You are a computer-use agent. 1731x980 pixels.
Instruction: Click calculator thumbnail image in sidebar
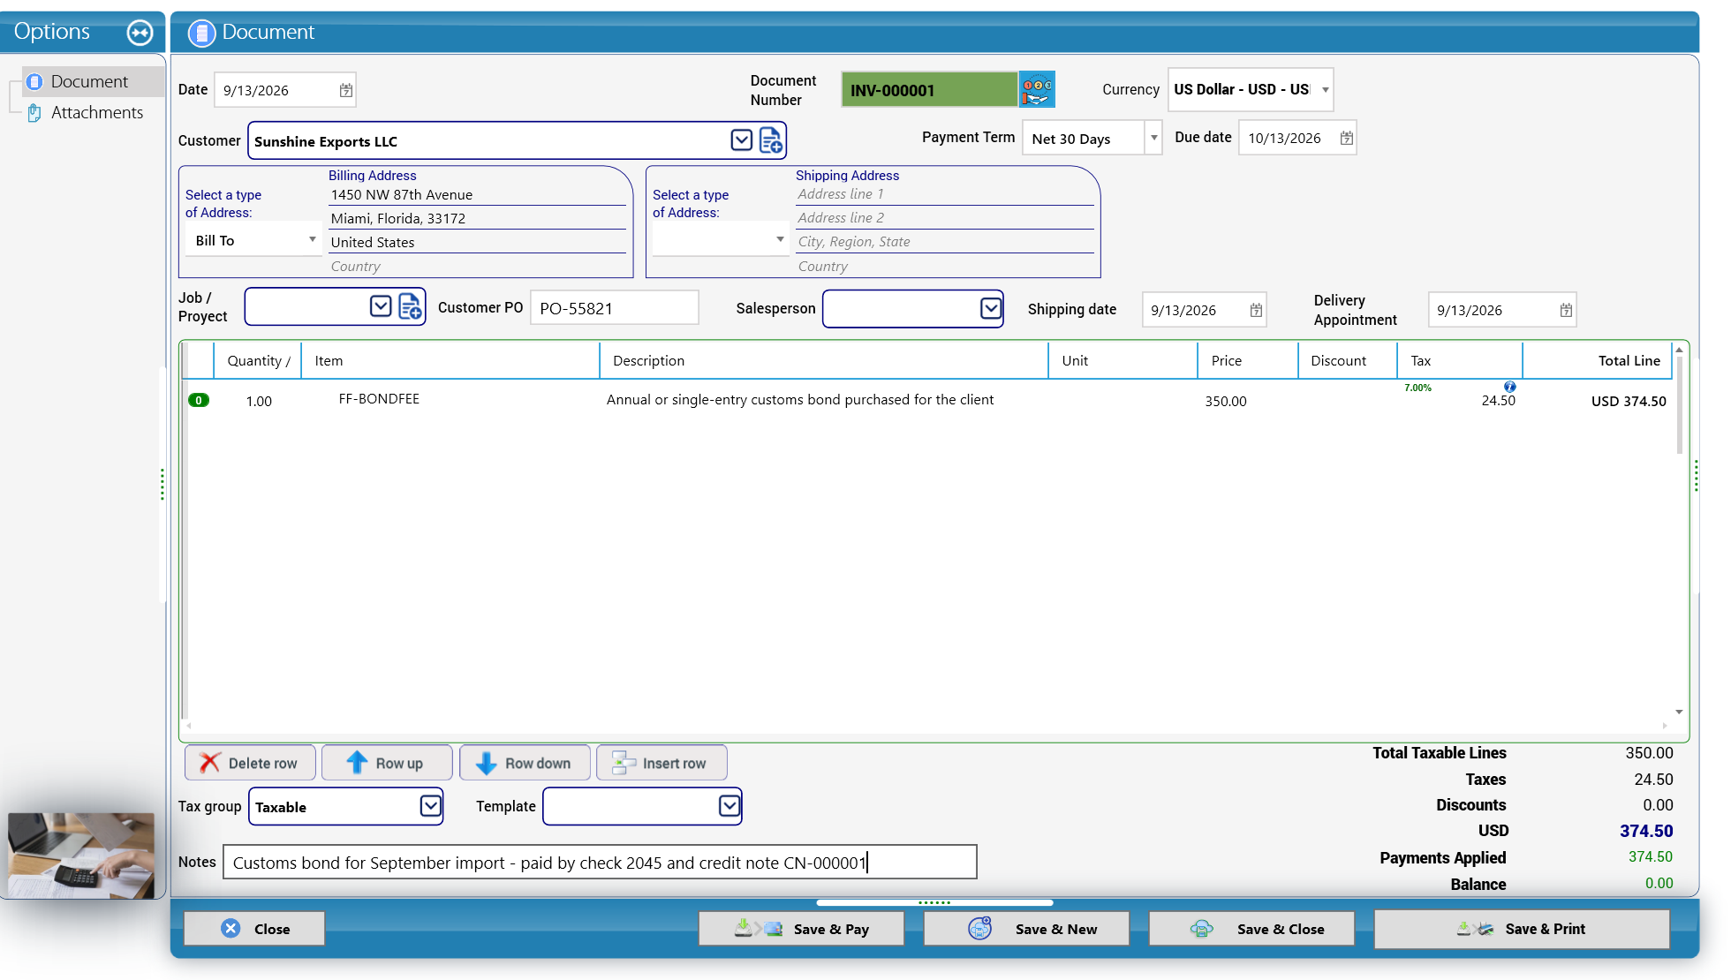(x=81, y=854)
